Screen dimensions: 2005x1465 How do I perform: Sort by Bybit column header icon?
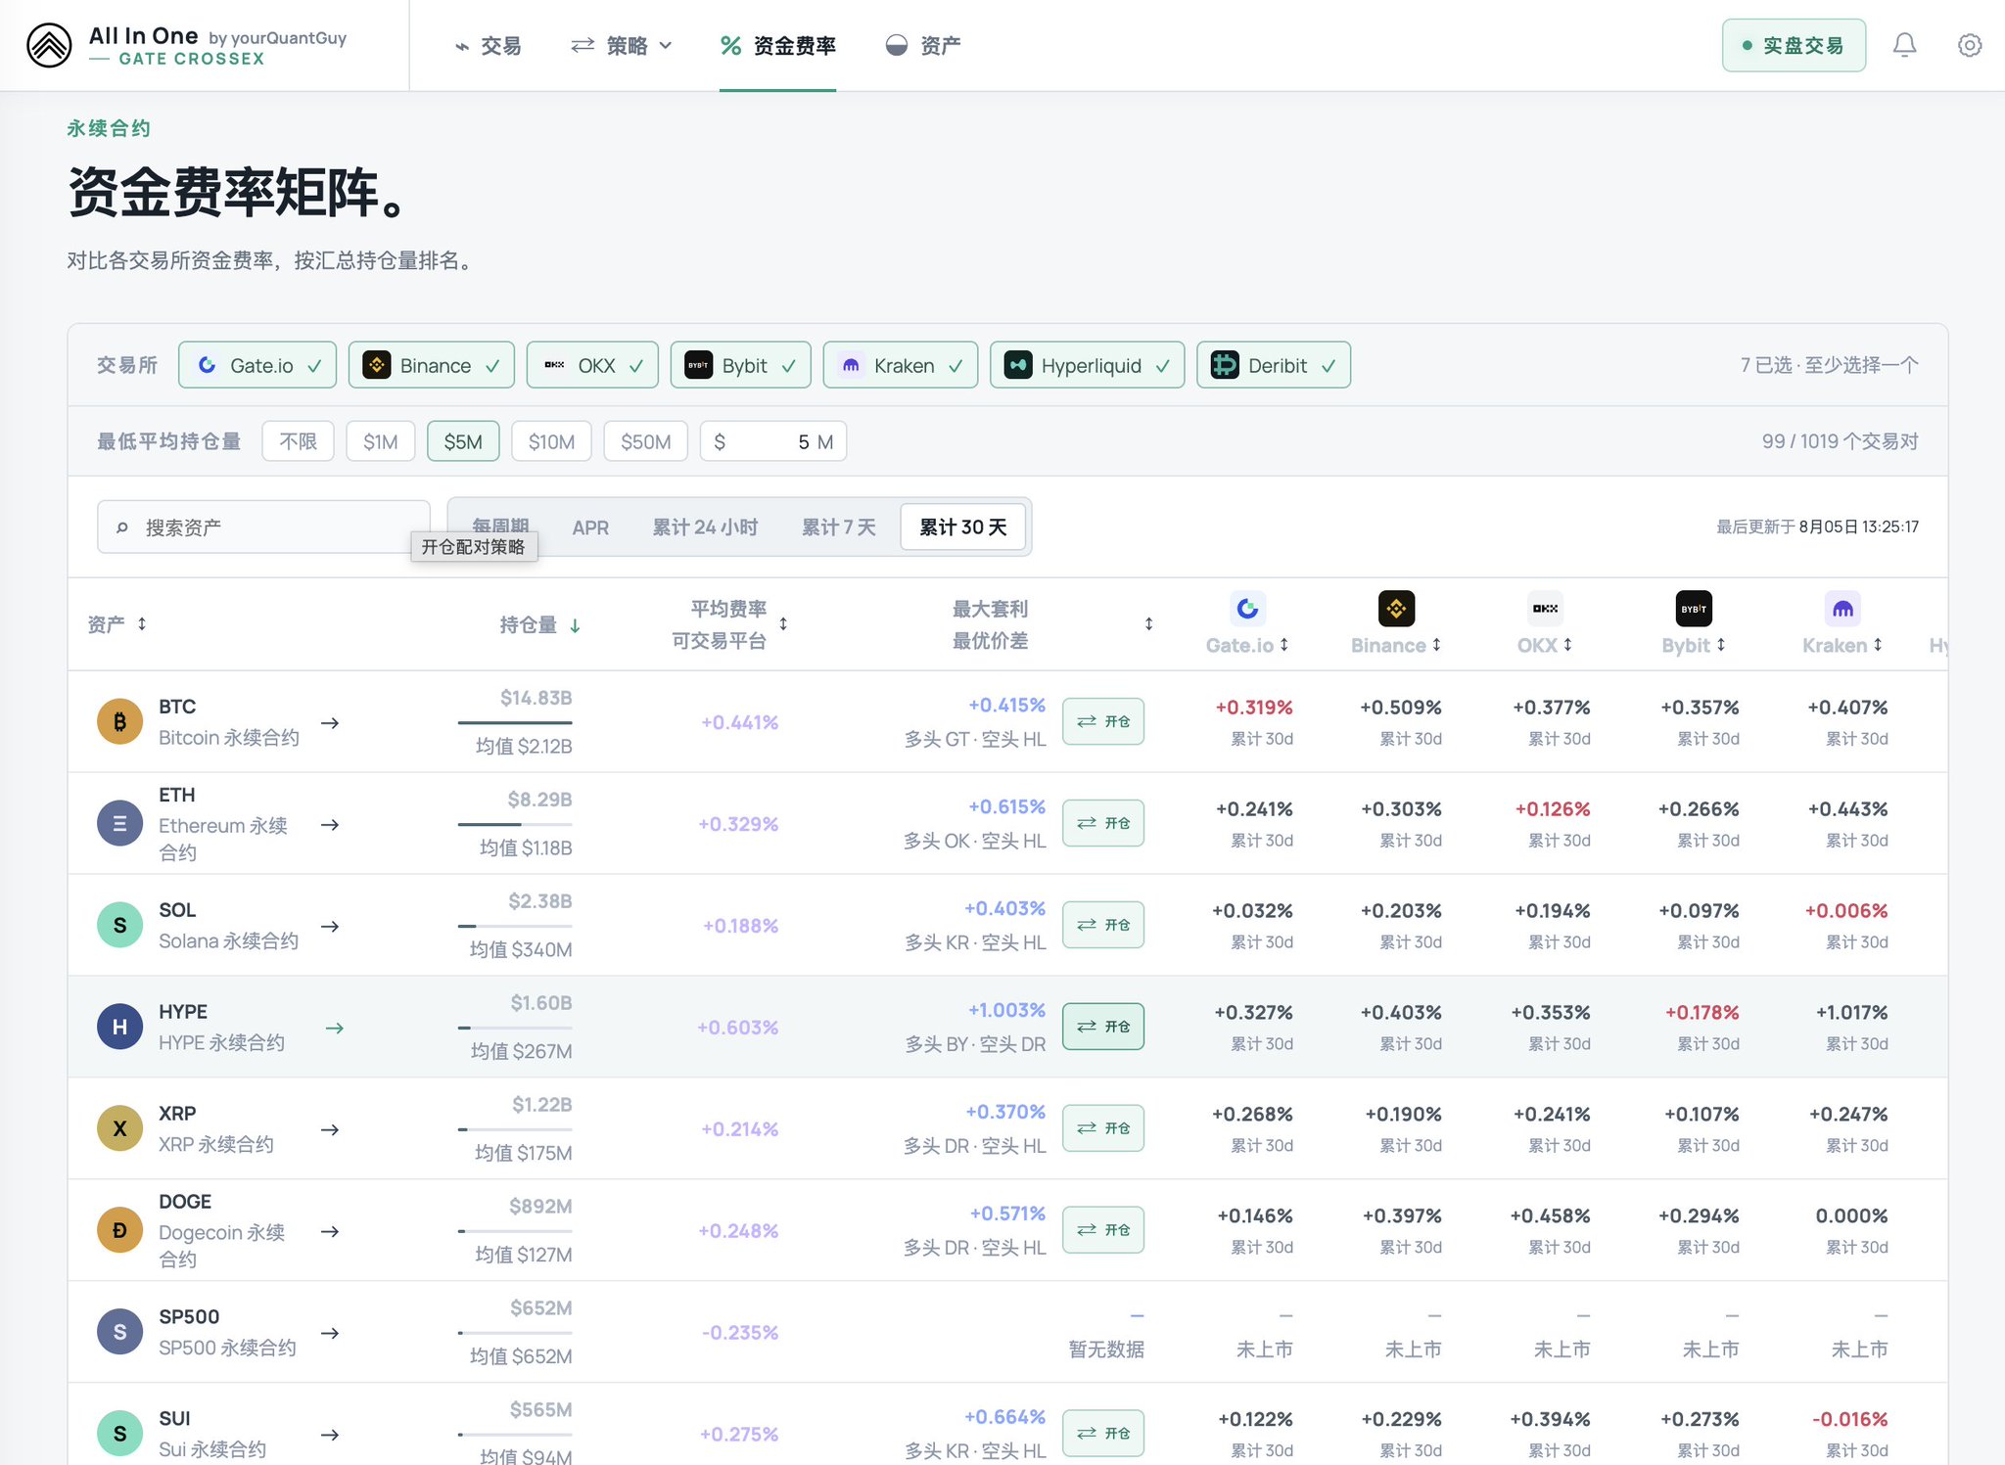(x=1694, y=609)
